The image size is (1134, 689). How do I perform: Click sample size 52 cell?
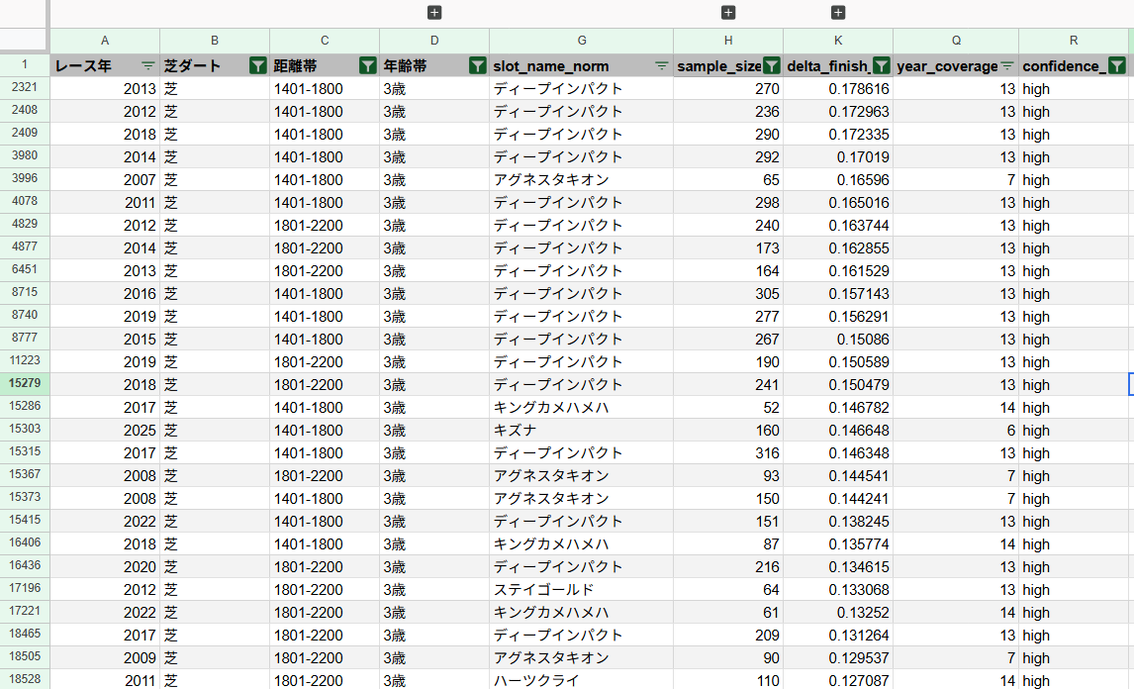(x=728, y=408)
